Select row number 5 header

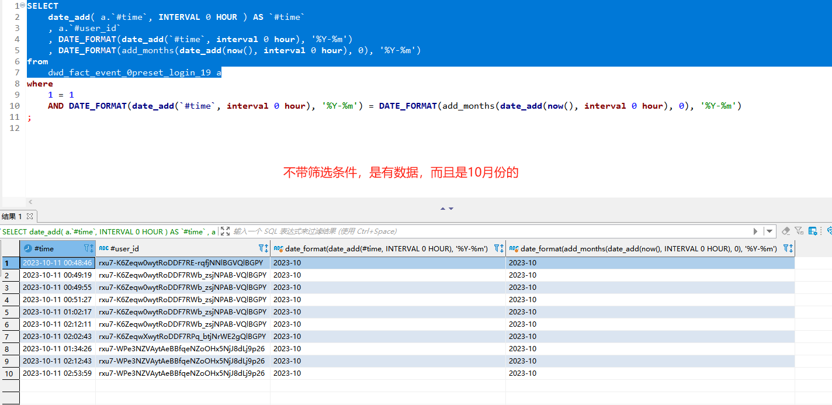pos(9,312)
